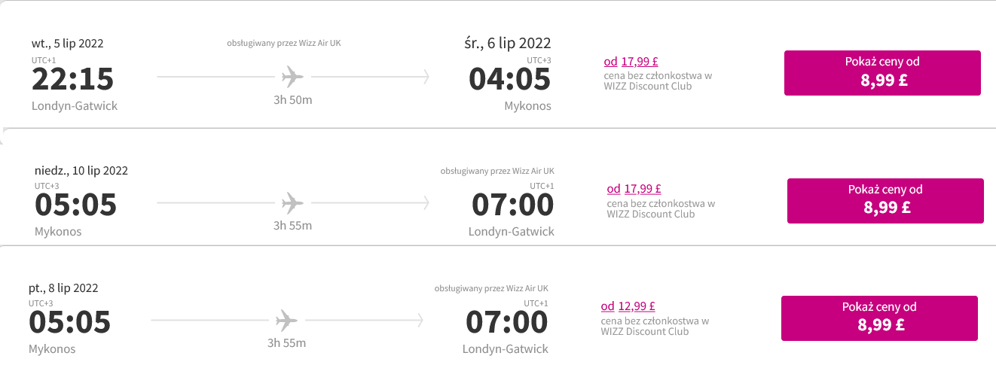
Task: Select the 04:05 arrival time at Mykonos
Action: pos(509,80)
